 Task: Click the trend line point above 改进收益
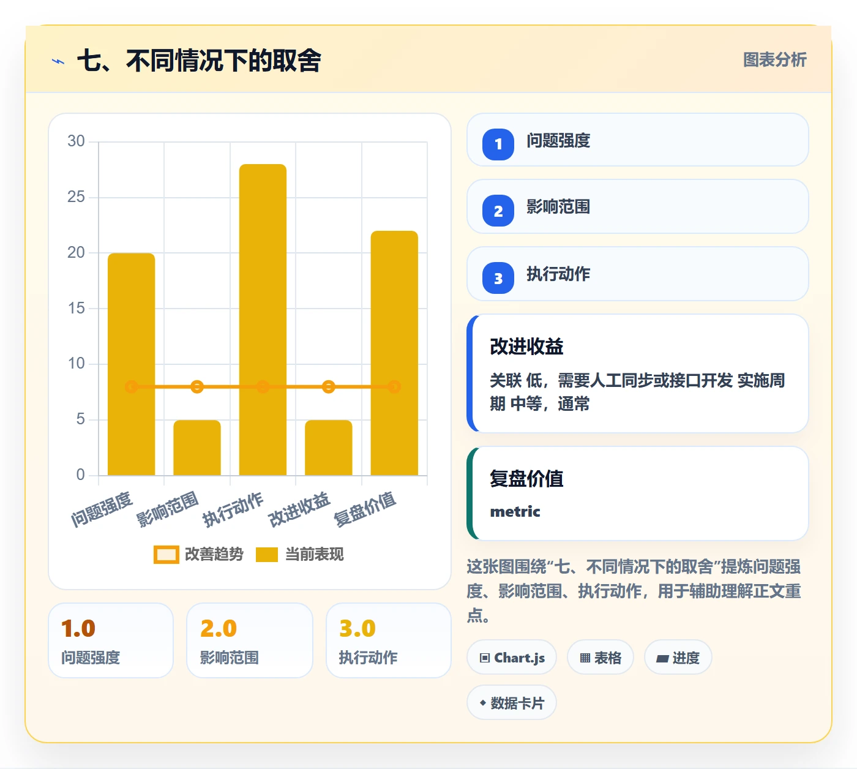pyautogui.click(x=329, y=386)
